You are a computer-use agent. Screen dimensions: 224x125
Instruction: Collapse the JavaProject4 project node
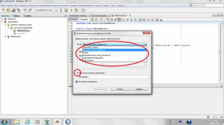click(2, 22)
